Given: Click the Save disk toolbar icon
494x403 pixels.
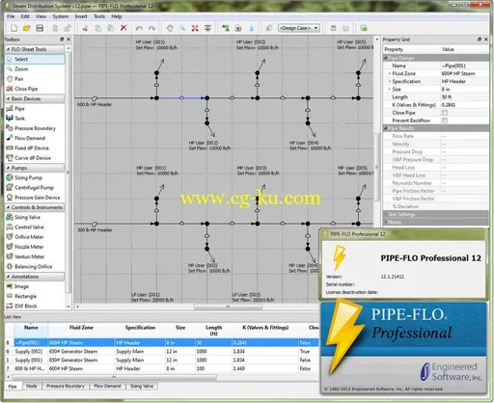Looking at the screenshot, I should pyautogui.click(x=40, y=28).
